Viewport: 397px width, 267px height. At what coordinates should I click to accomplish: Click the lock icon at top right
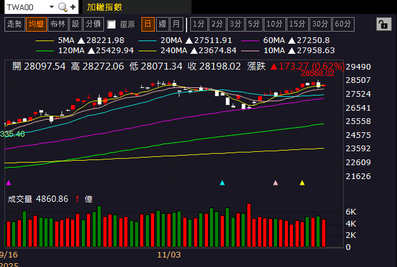(x=384, y=24)
